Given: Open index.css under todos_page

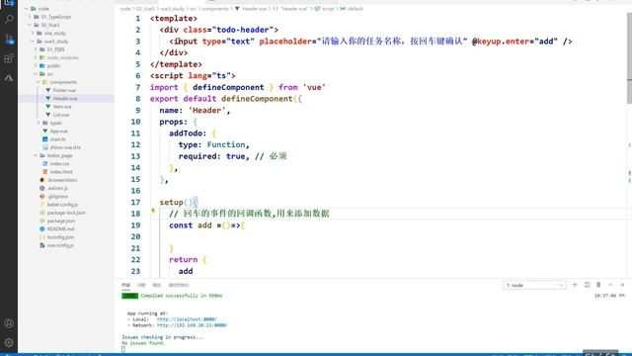Looking at the screenshot, I should (x=59, y=163).
